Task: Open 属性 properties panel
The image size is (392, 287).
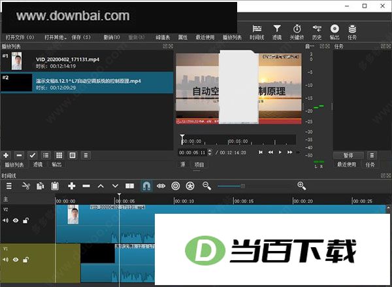Action: [183, 37]
